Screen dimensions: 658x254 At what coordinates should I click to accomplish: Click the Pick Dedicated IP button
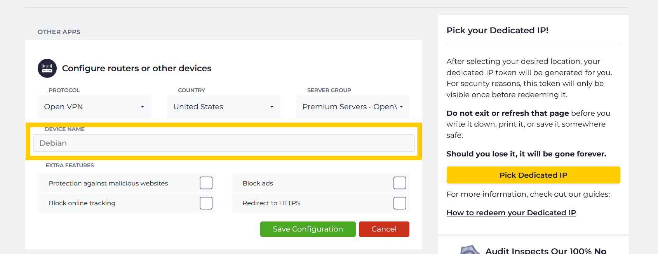point(533,175)
